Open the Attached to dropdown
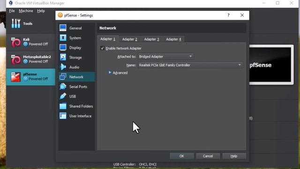Image resolution: width=300 pixels, height=169 pixels. point(165,56)
